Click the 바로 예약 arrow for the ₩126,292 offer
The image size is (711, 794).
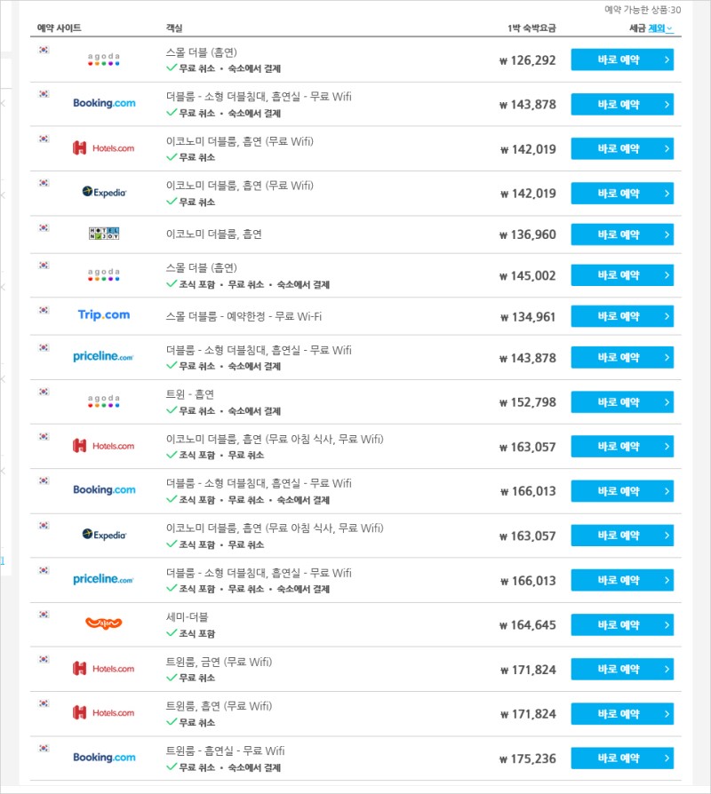point(667,60)
